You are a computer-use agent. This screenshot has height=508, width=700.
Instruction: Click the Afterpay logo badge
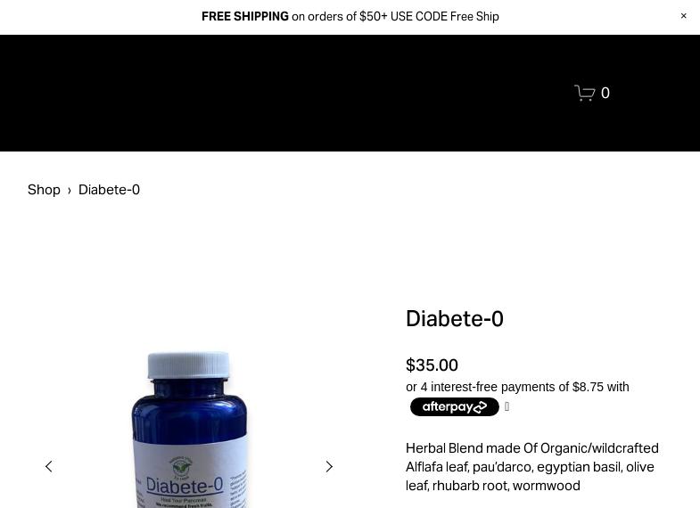click(455, 406)
